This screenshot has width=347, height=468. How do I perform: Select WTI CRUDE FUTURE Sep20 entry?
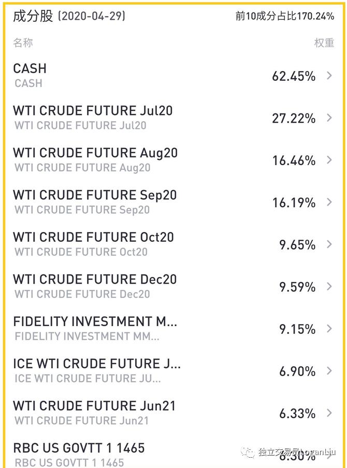click(94, 195)
